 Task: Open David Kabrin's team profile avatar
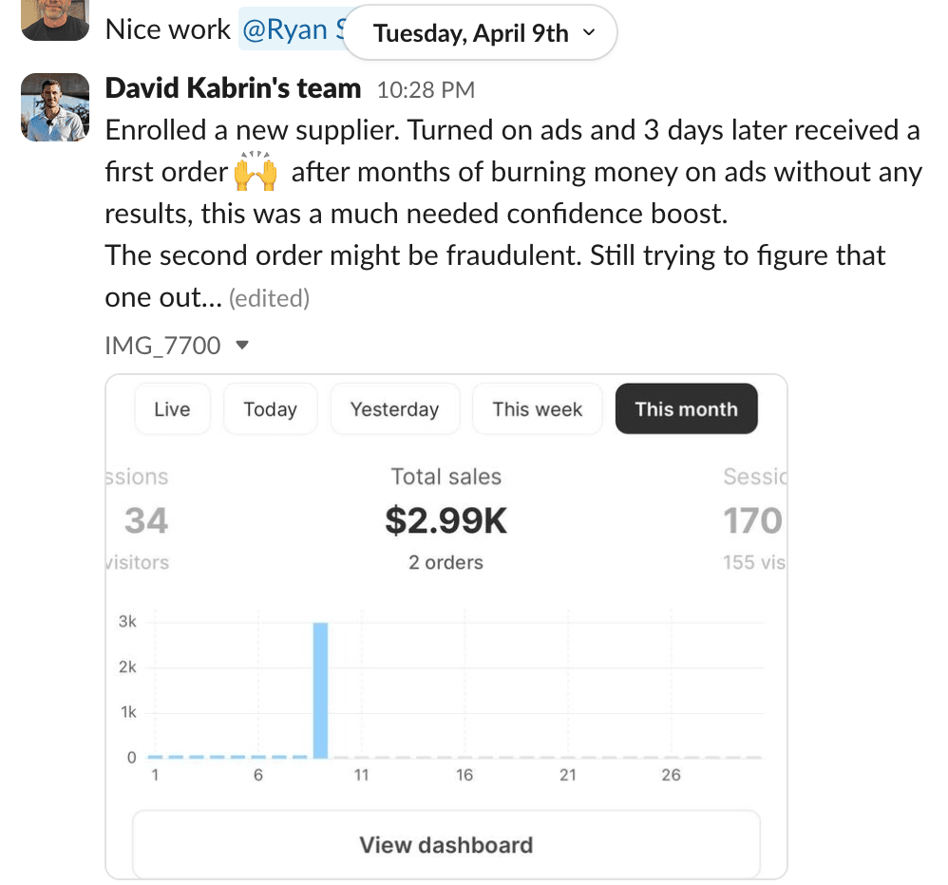click(x=55, y=107)
